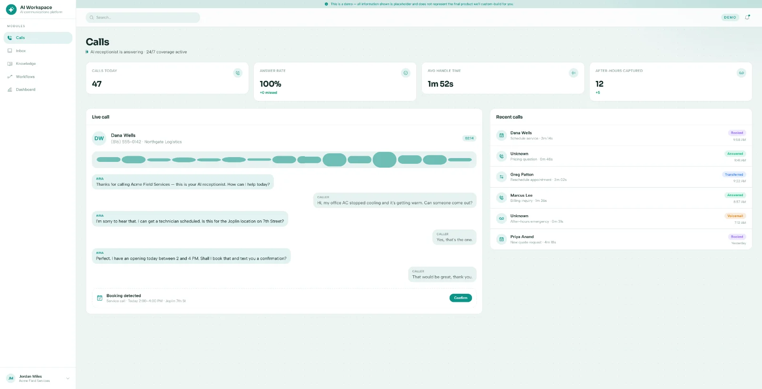Click the search magnifier icon
Viewport: 762px width, 389px height.
coord(91,18)
